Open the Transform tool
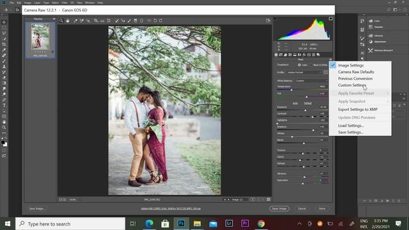 point(109,21)
